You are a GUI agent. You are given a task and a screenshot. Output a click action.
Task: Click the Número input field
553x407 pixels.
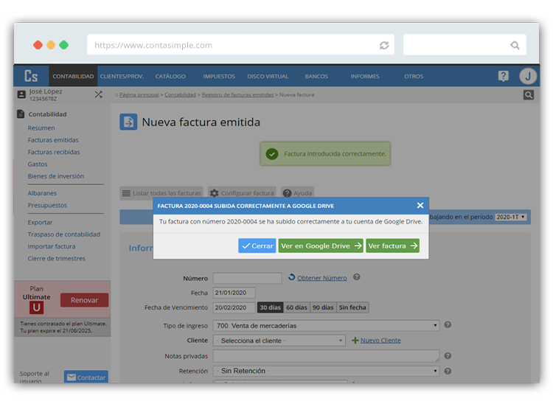coord(247,278)
